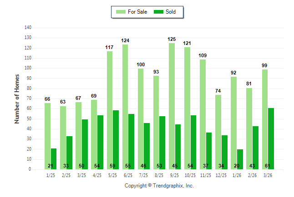Image resolution: width=294 pixels, height=197 pixels.
Task: Click the 125 value label above 9/25
Action: 172,39
